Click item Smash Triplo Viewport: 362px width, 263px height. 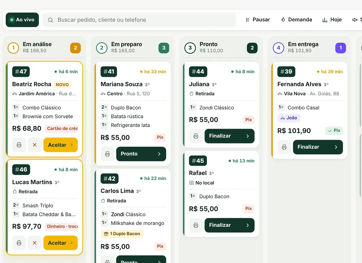[38, 206]
